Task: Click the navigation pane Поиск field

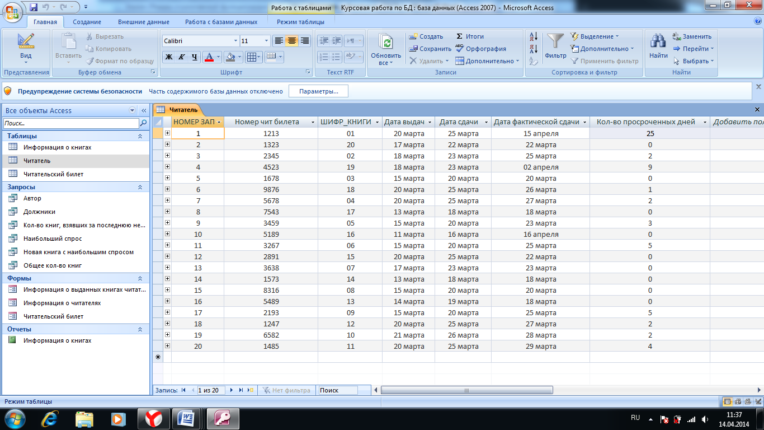Action: [70, 123]
